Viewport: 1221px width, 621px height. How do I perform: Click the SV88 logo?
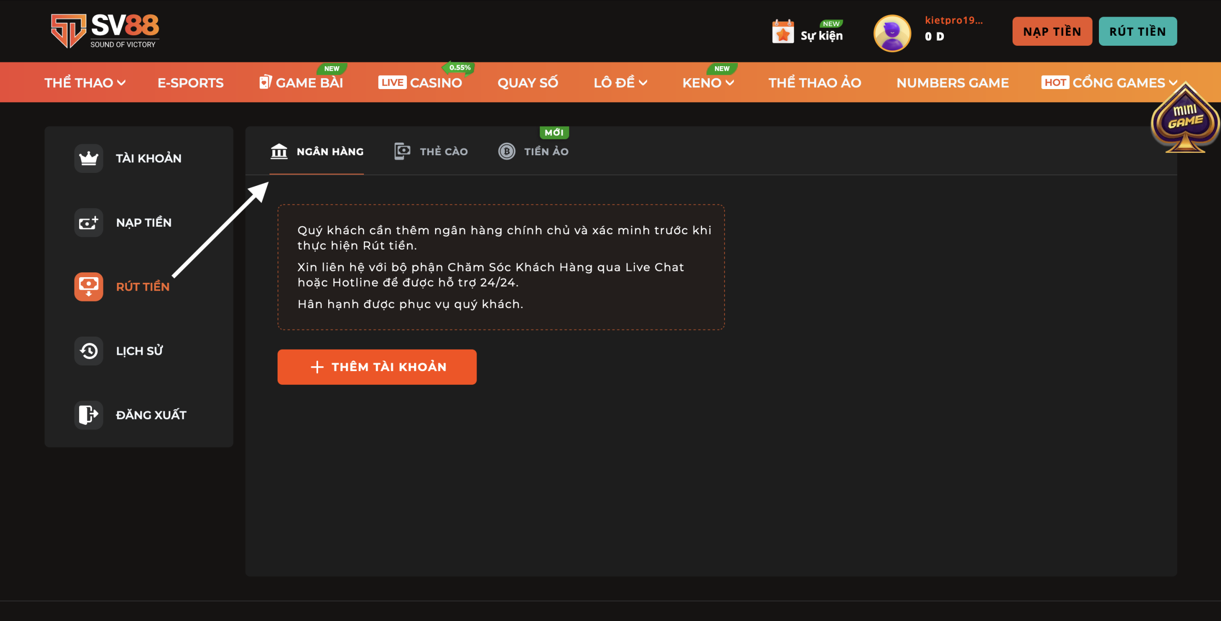point(105,31)
